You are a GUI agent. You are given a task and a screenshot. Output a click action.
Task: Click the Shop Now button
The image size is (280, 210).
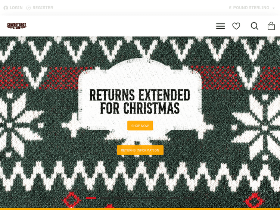(x=140, y=126)
